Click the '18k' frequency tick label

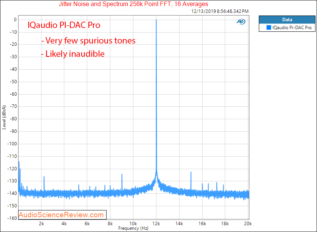[225, 224]
